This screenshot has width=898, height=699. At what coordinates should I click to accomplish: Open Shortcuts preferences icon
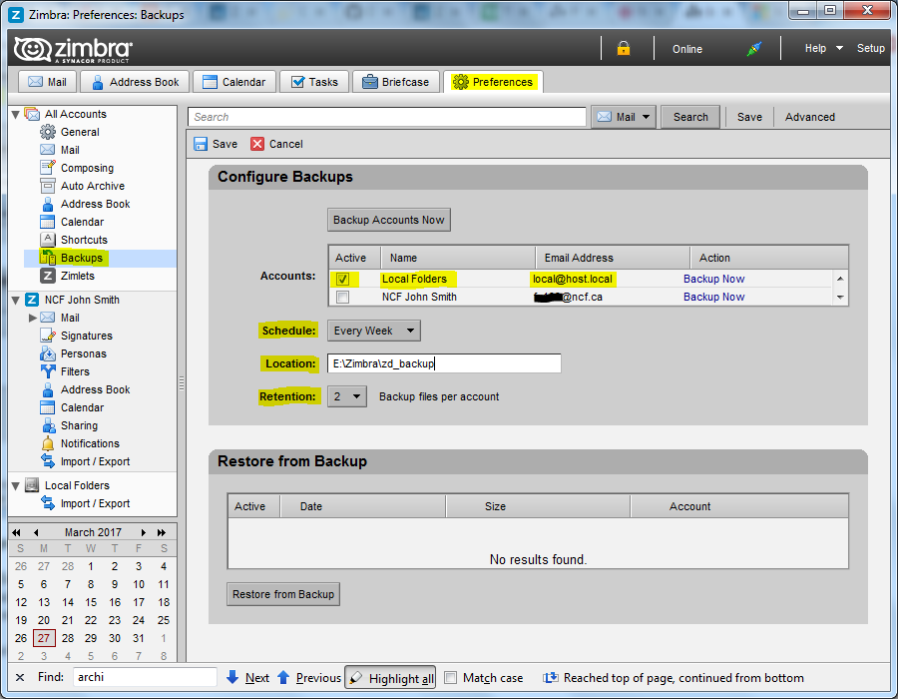(x=48, y=240)
